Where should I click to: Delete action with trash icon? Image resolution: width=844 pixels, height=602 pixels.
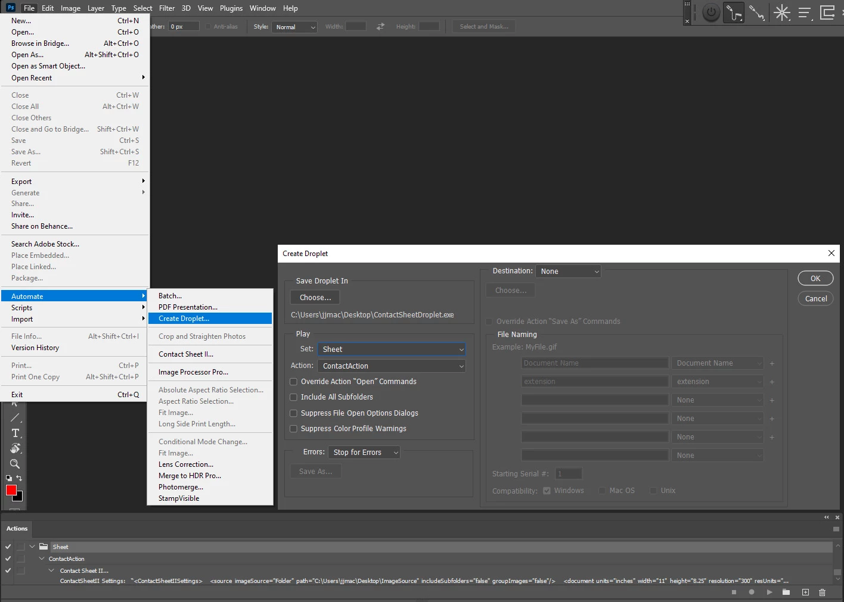(x=823, y=592)
